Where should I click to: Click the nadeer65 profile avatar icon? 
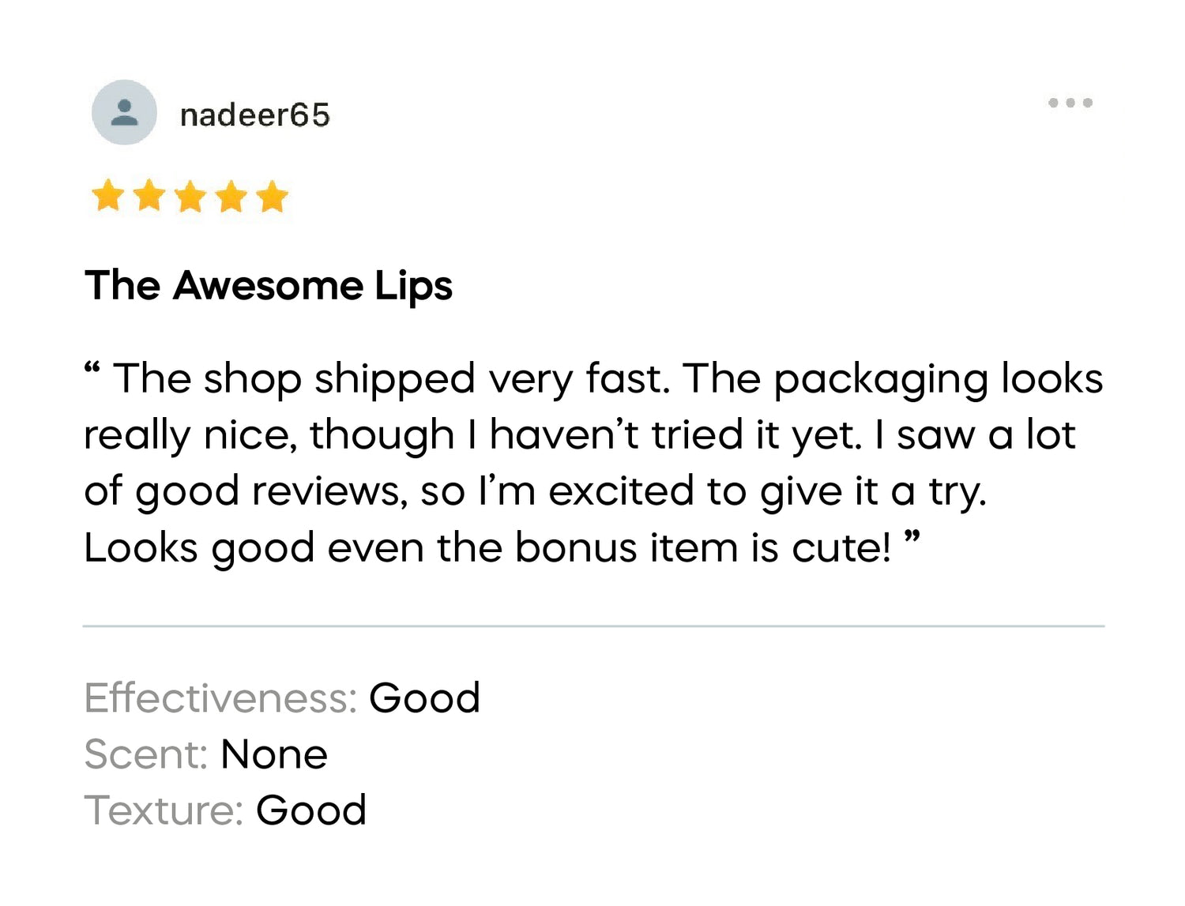124,112
